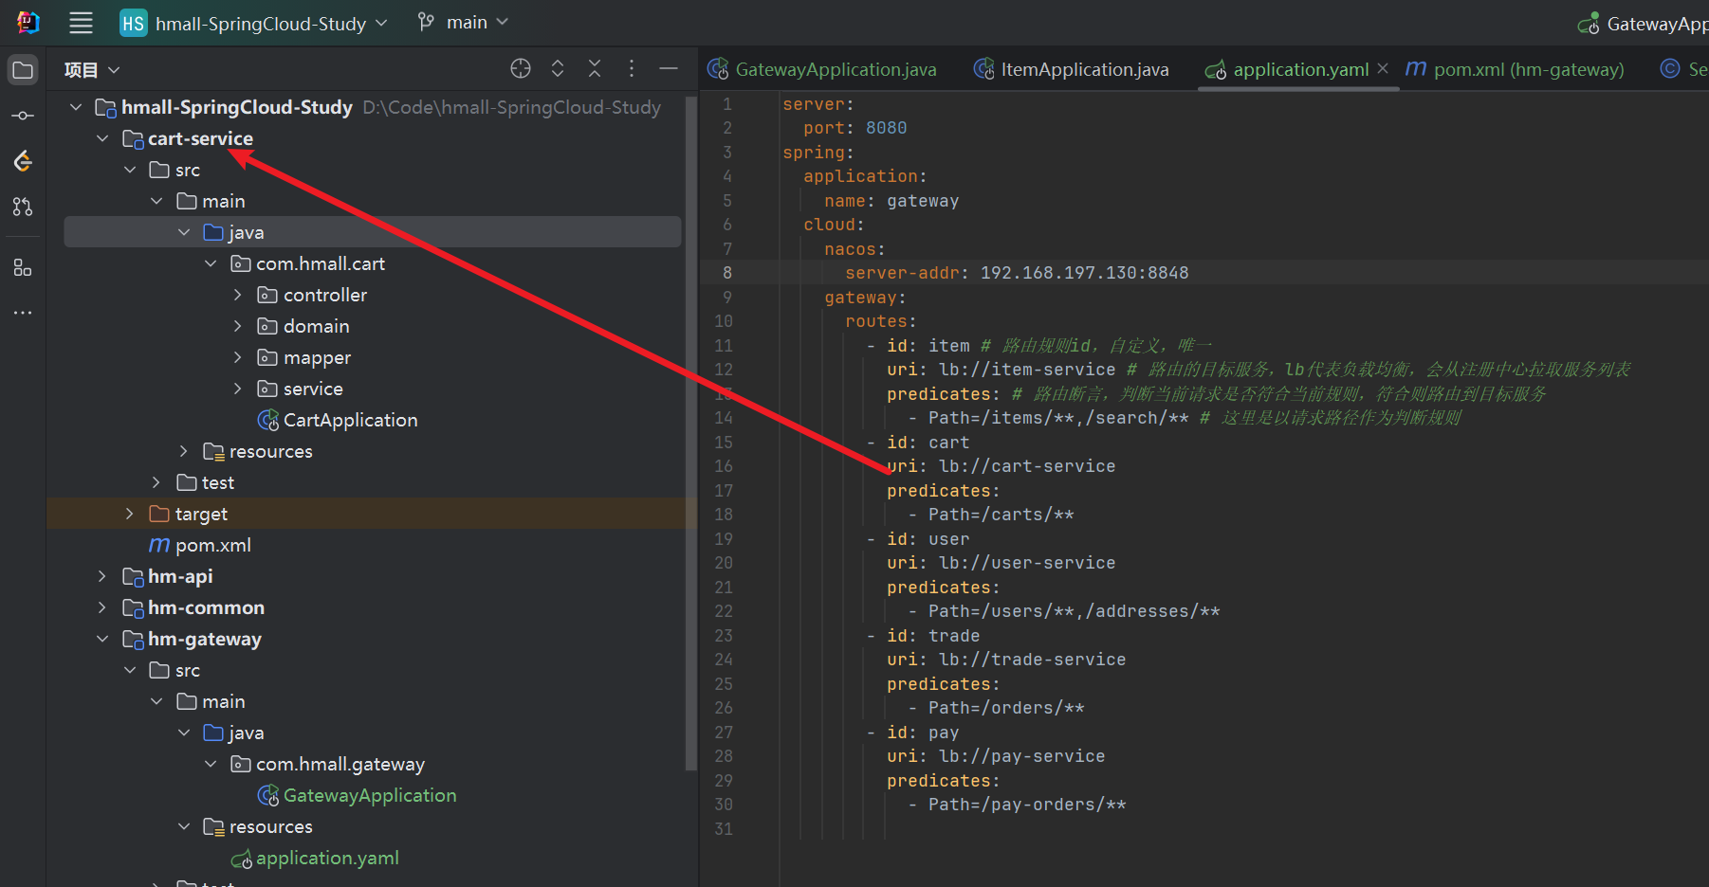Switch to pom.xml (hm-gateway) tab
The image size is (1709, 887).
(1516, 69)
